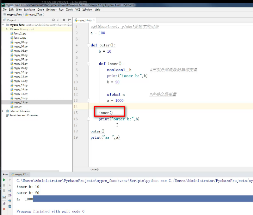Close the mypy_17 run tab
Screen dimensions: 253x215
click(x=28, y=175)
